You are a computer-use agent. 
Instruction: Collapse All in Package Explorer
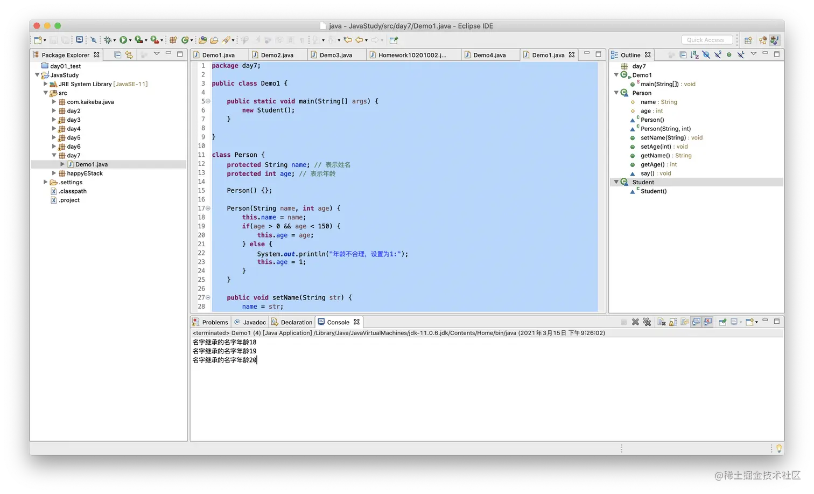(x=117, y=54)
